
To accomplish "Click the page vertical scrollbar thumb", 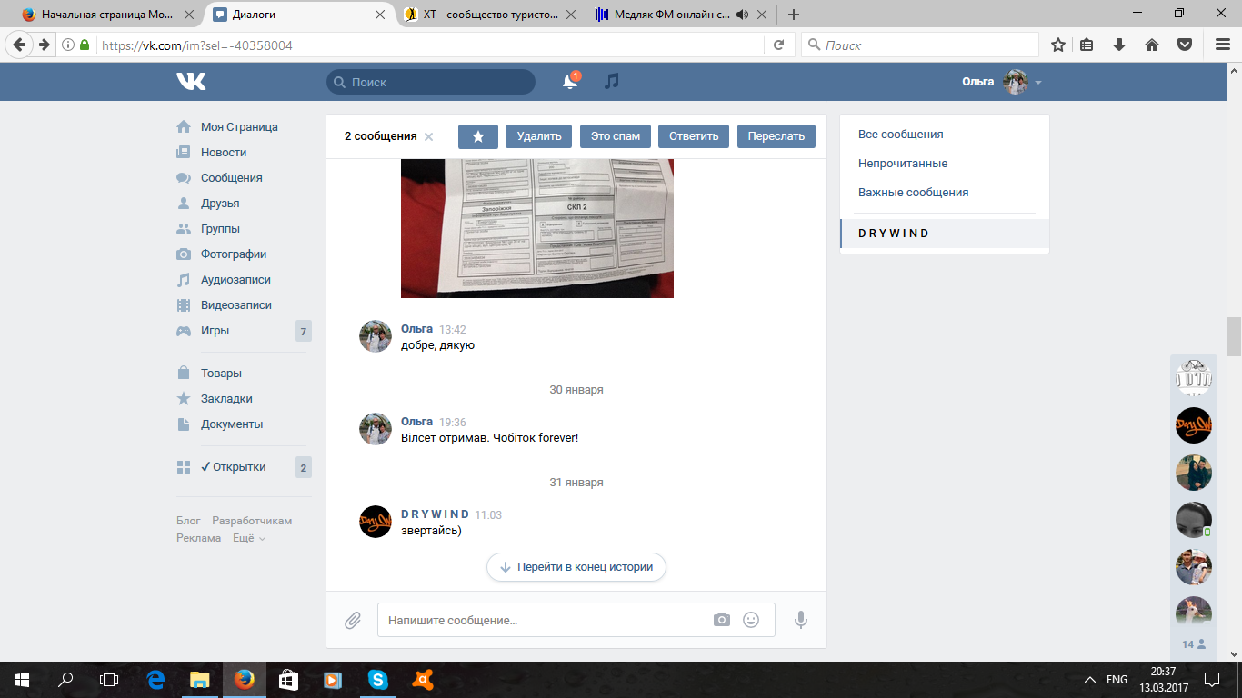I will coord(1234,336).
